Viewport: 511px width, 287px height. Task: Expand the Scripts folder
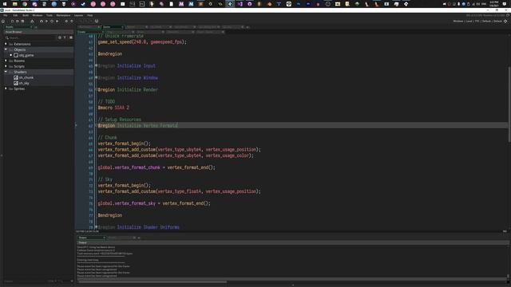[6, 66]
